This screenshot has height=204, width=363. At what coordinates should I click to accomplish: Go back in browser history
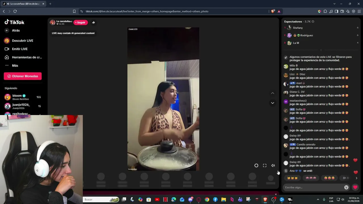4,11
